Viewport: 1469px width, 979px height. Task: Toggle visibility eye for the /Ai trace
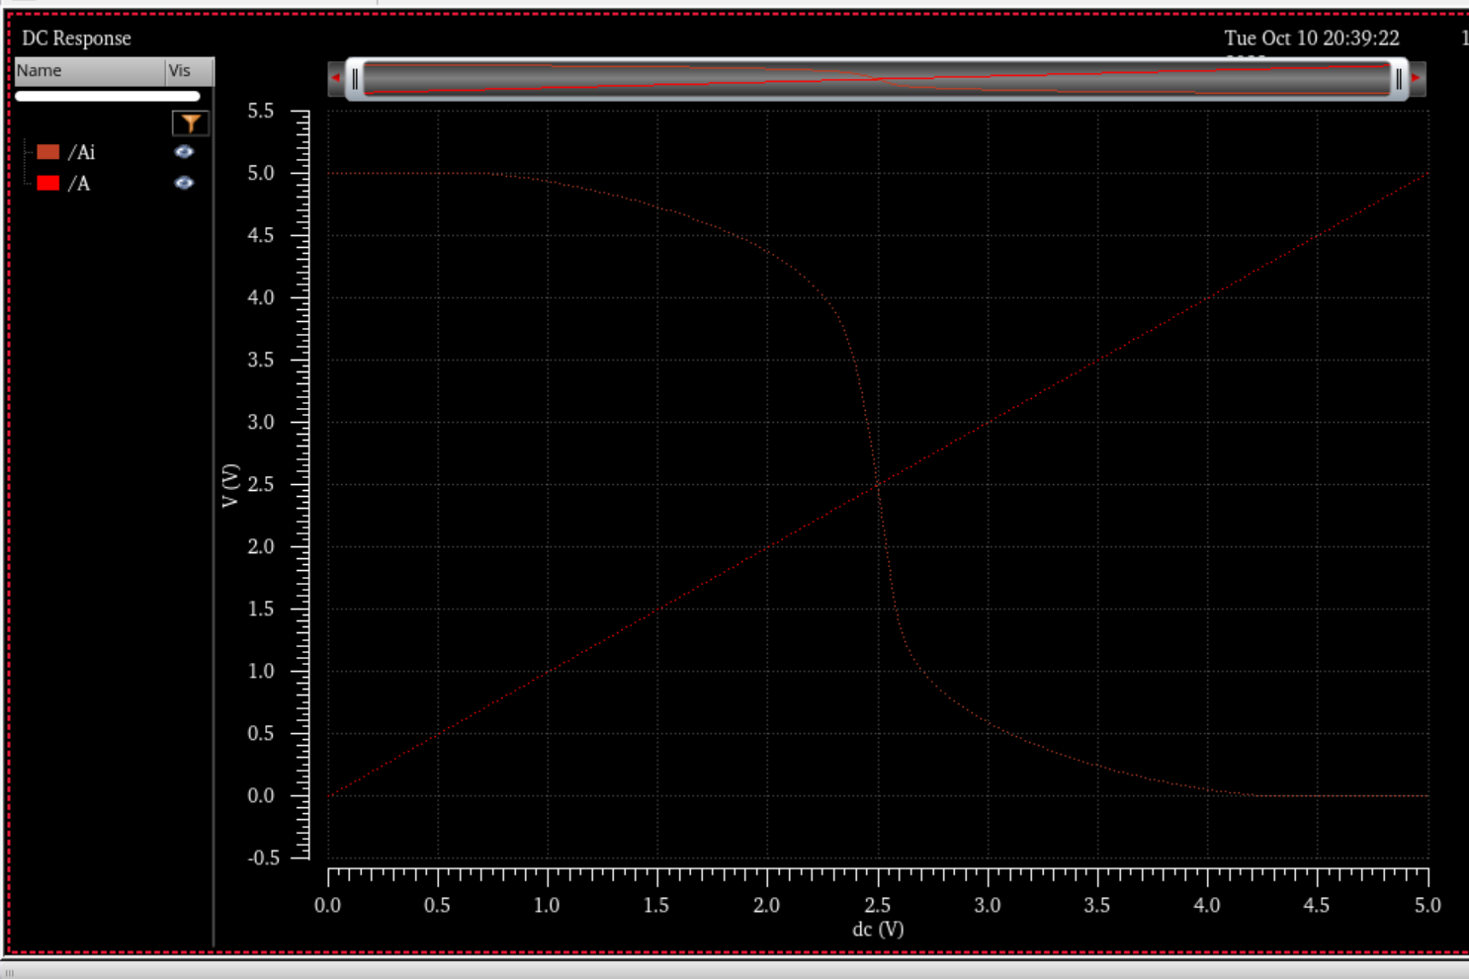184,152
